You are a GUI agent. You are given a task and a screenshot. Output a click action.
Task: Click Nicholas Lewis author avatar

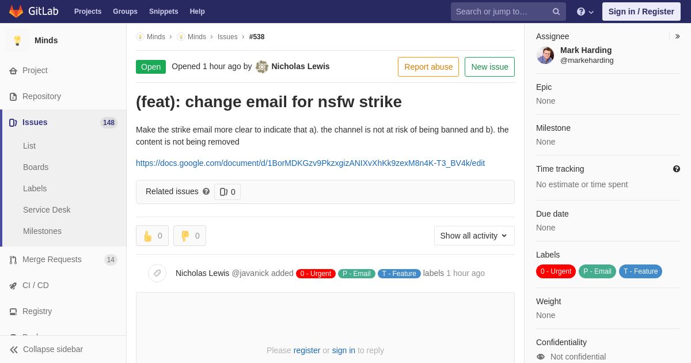[262, 67]
